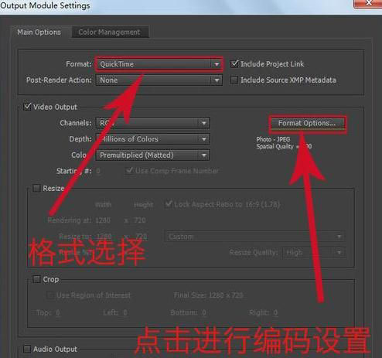Enable the Audio Output checkbox
The image size is (382, 358).
point(27,349)
